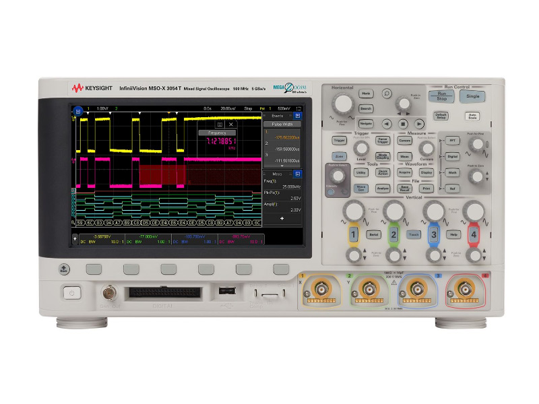Expand the Events list down arrow
This screenshot has height=404, width=539.
pyautogui.click(x=282, y=166)
